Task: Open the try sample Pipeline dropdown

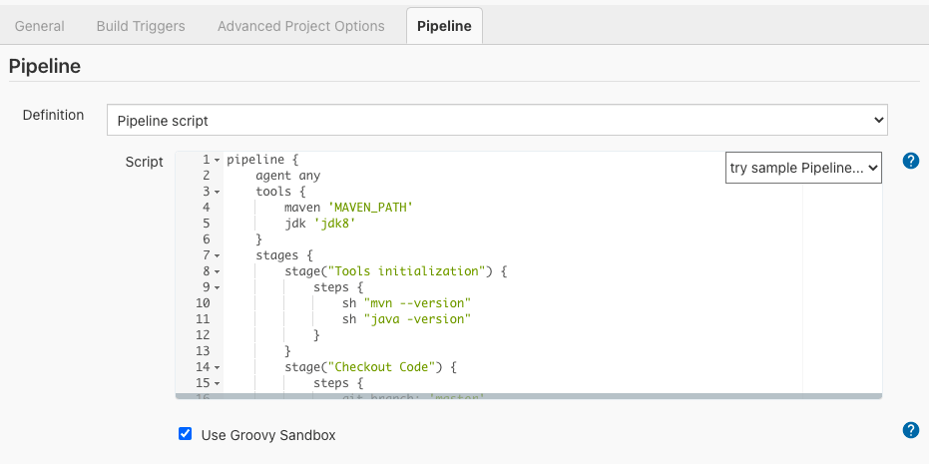Action: click(x=803, y=169)
